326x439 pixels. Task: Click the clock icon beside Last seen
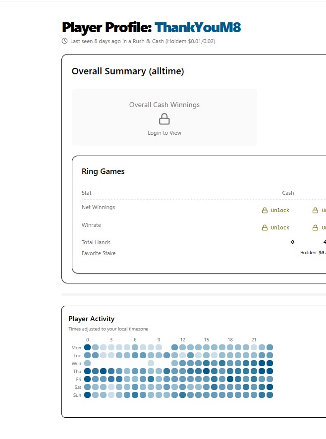point(64,41)
